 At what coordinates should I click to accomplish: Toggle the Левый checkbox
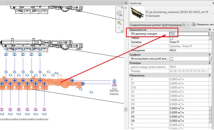click(171, 38)
